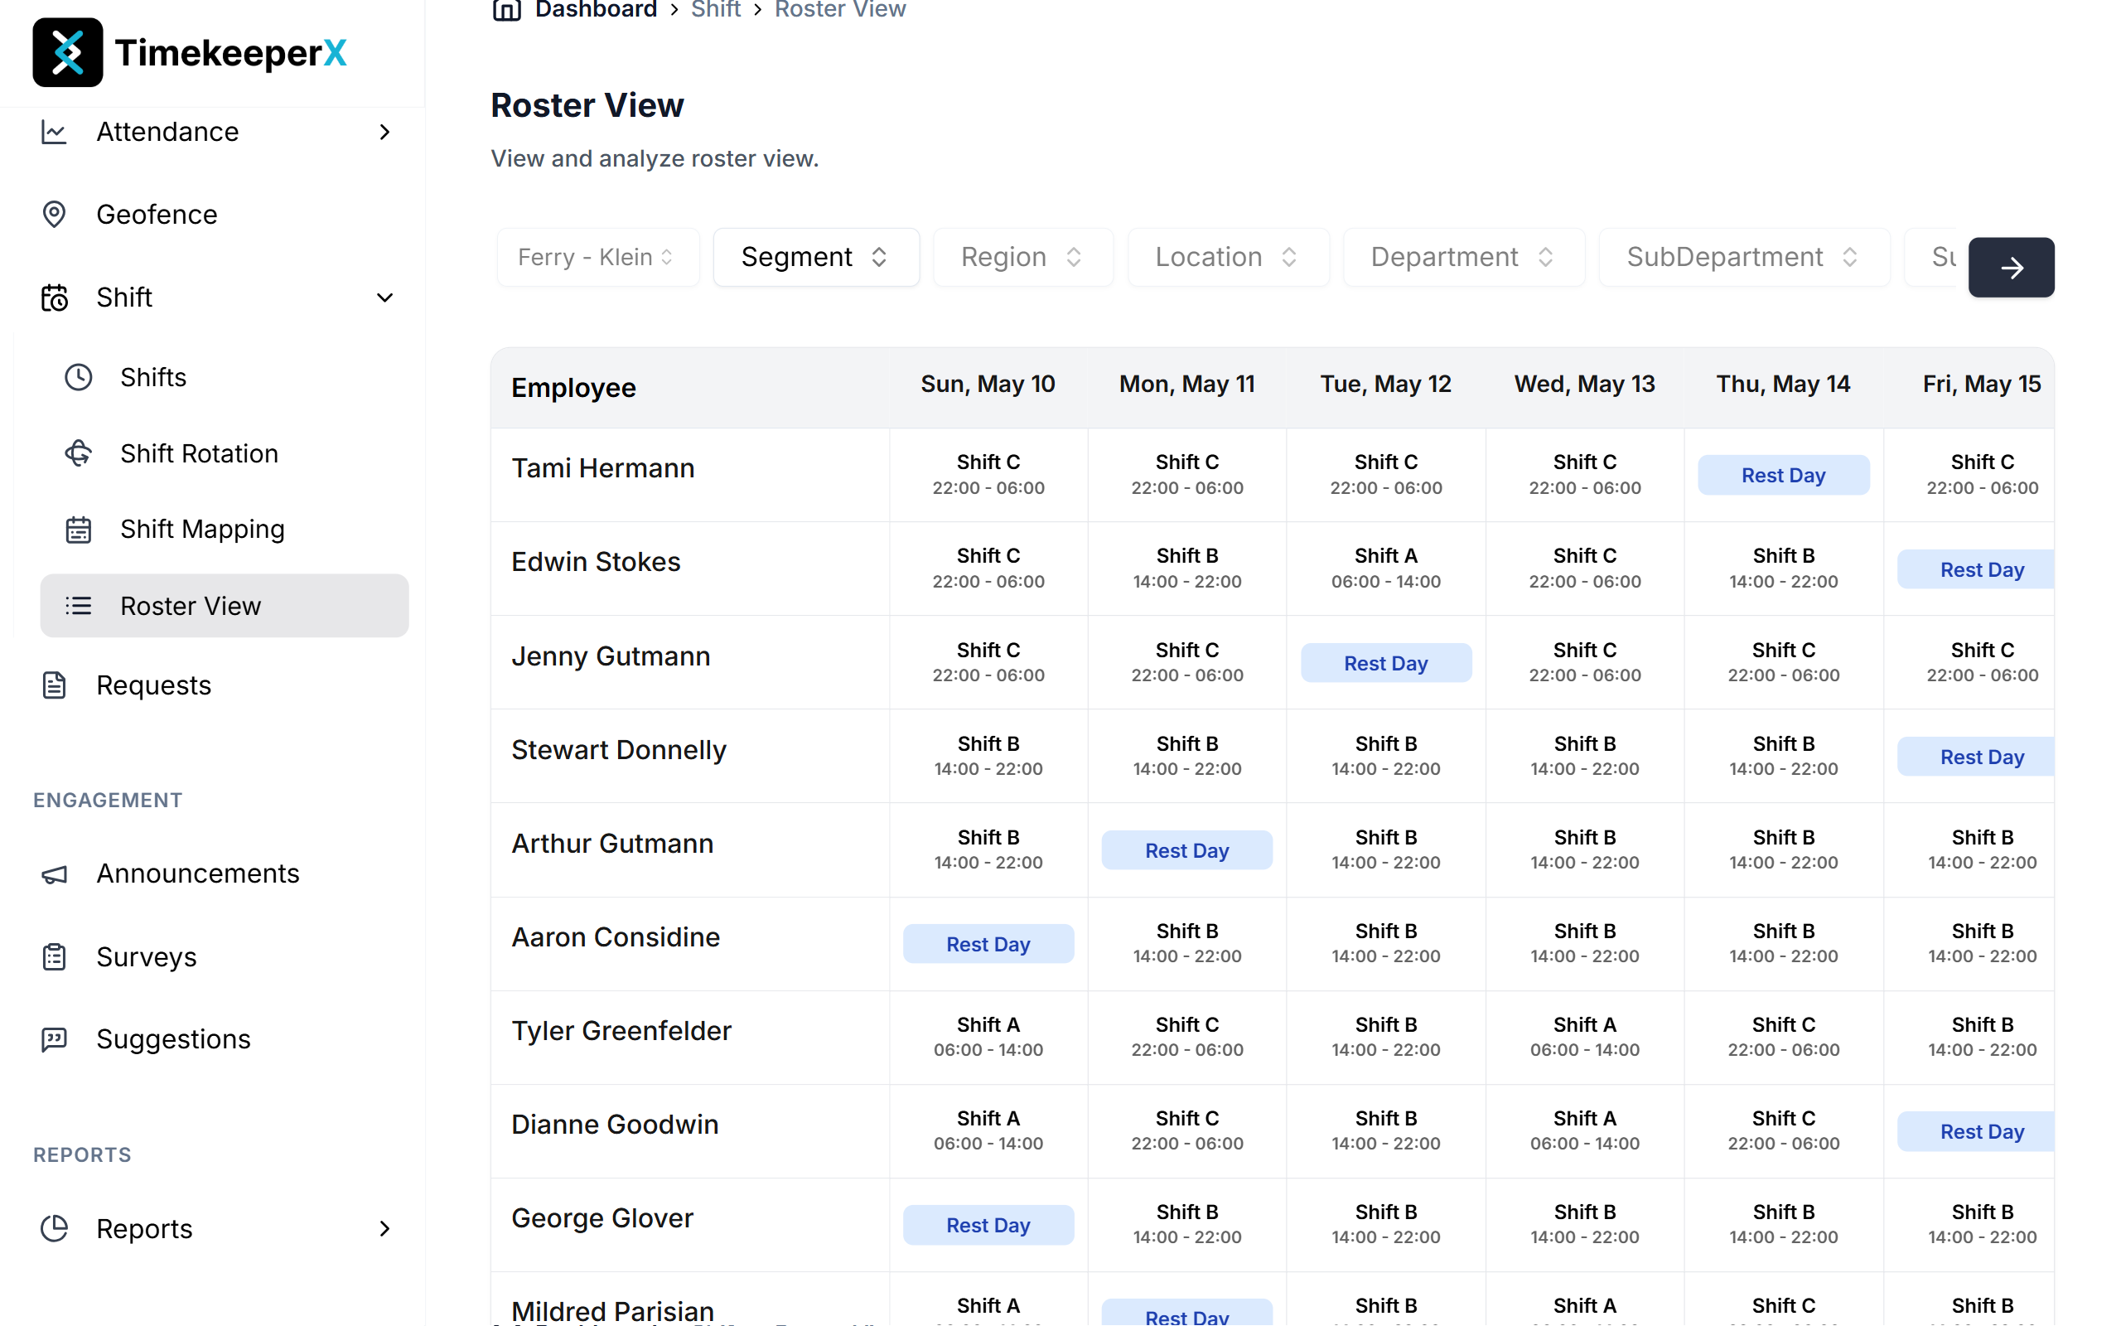The width and height of the screenshot is (2121, 1326).
Task: Expand the Attendance menu chevron
Action: point(384,132)
